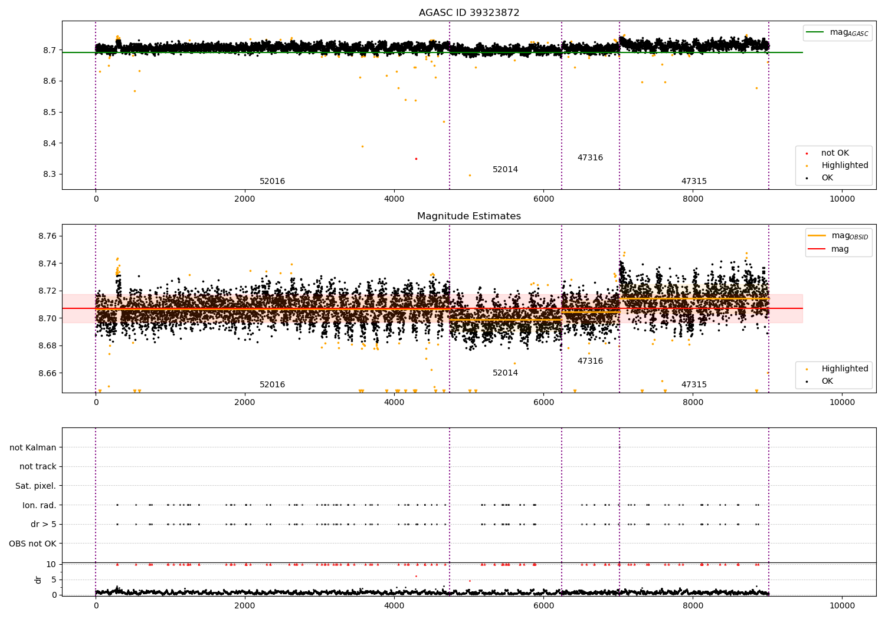Image resolution: width=885 pixels, height=619 pixels.
Task: Click 'Highlighted' in the top plot legend
Action: click(838, 166)
